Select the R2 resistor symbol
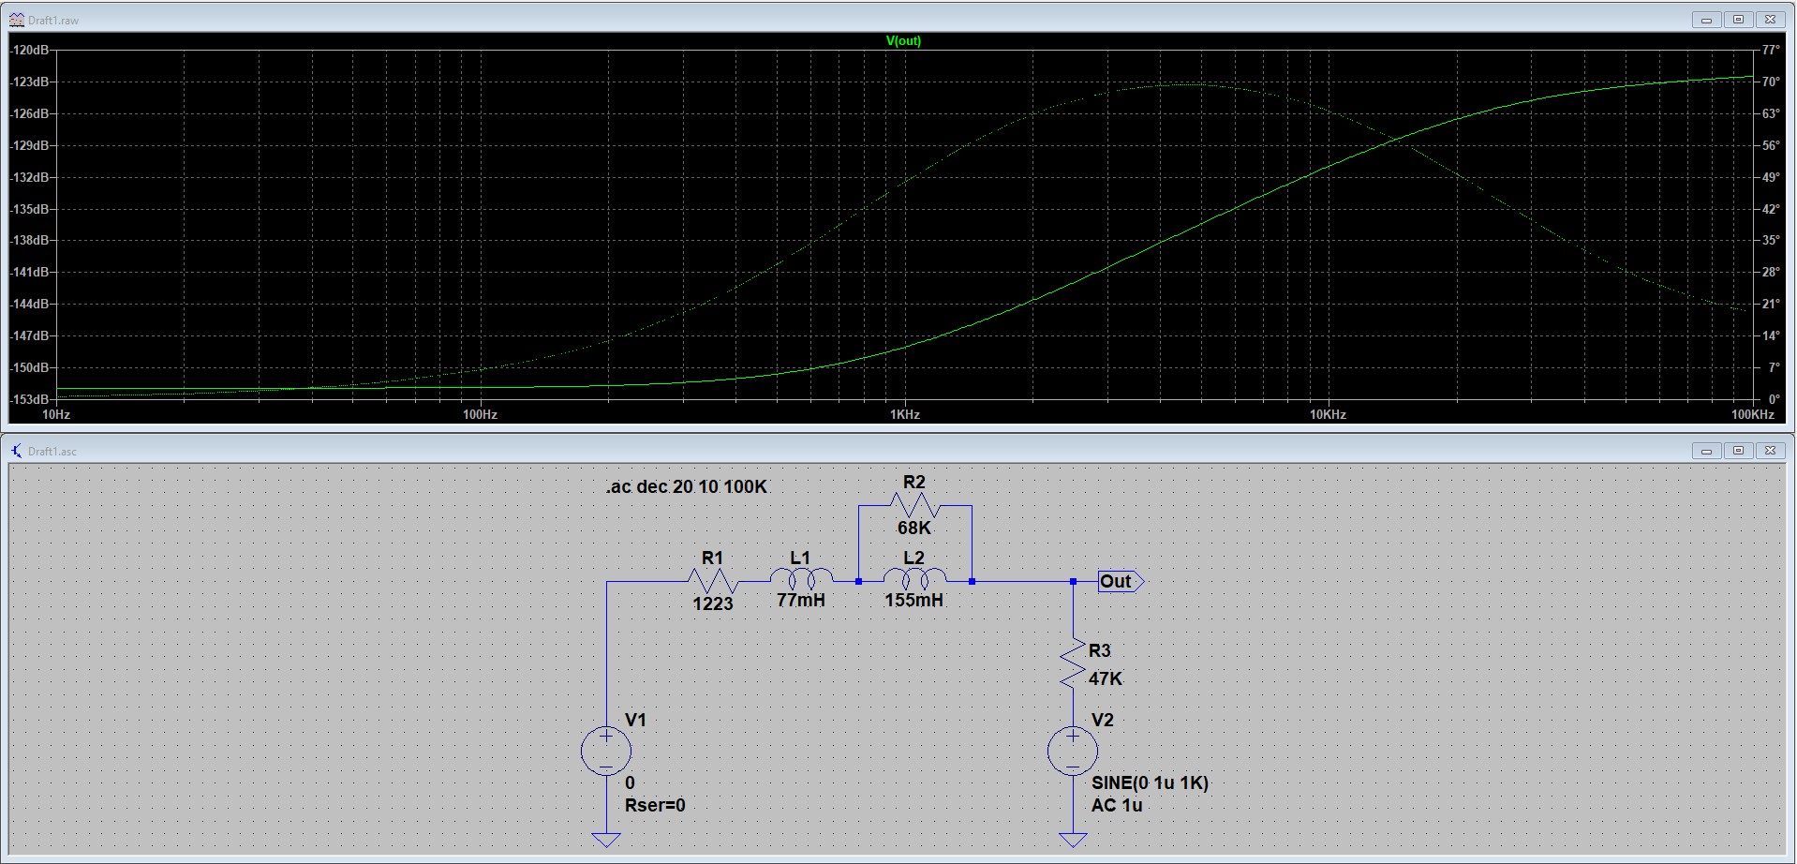1797x864 pixels. [x=914, y=505]
